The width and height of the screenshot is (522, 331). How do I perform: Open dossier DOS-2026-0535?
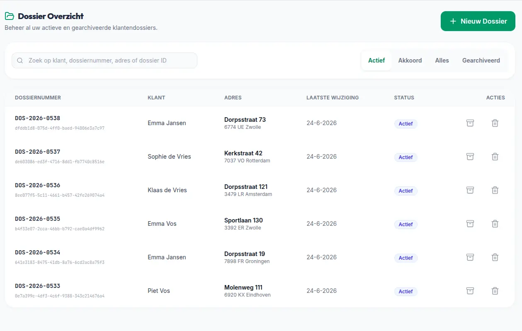38,219
